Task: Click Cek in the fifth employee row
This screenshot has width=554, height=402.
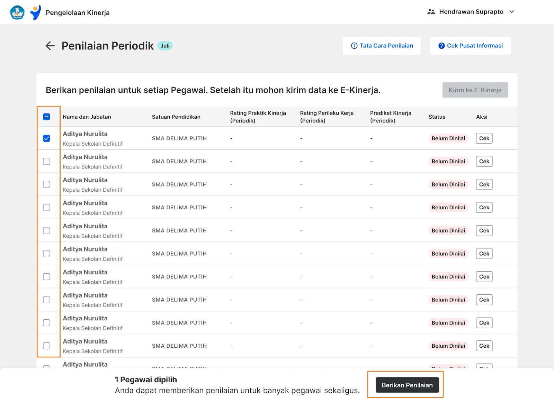Action: pos(484,230)
